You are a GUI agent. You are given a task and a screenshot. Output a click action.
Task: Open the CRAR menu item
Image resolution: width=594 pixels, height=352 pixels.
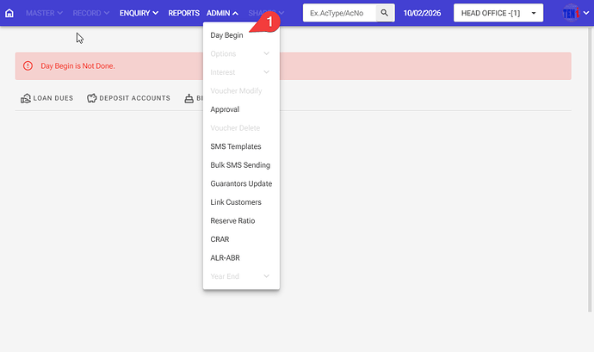coord(220,239)
